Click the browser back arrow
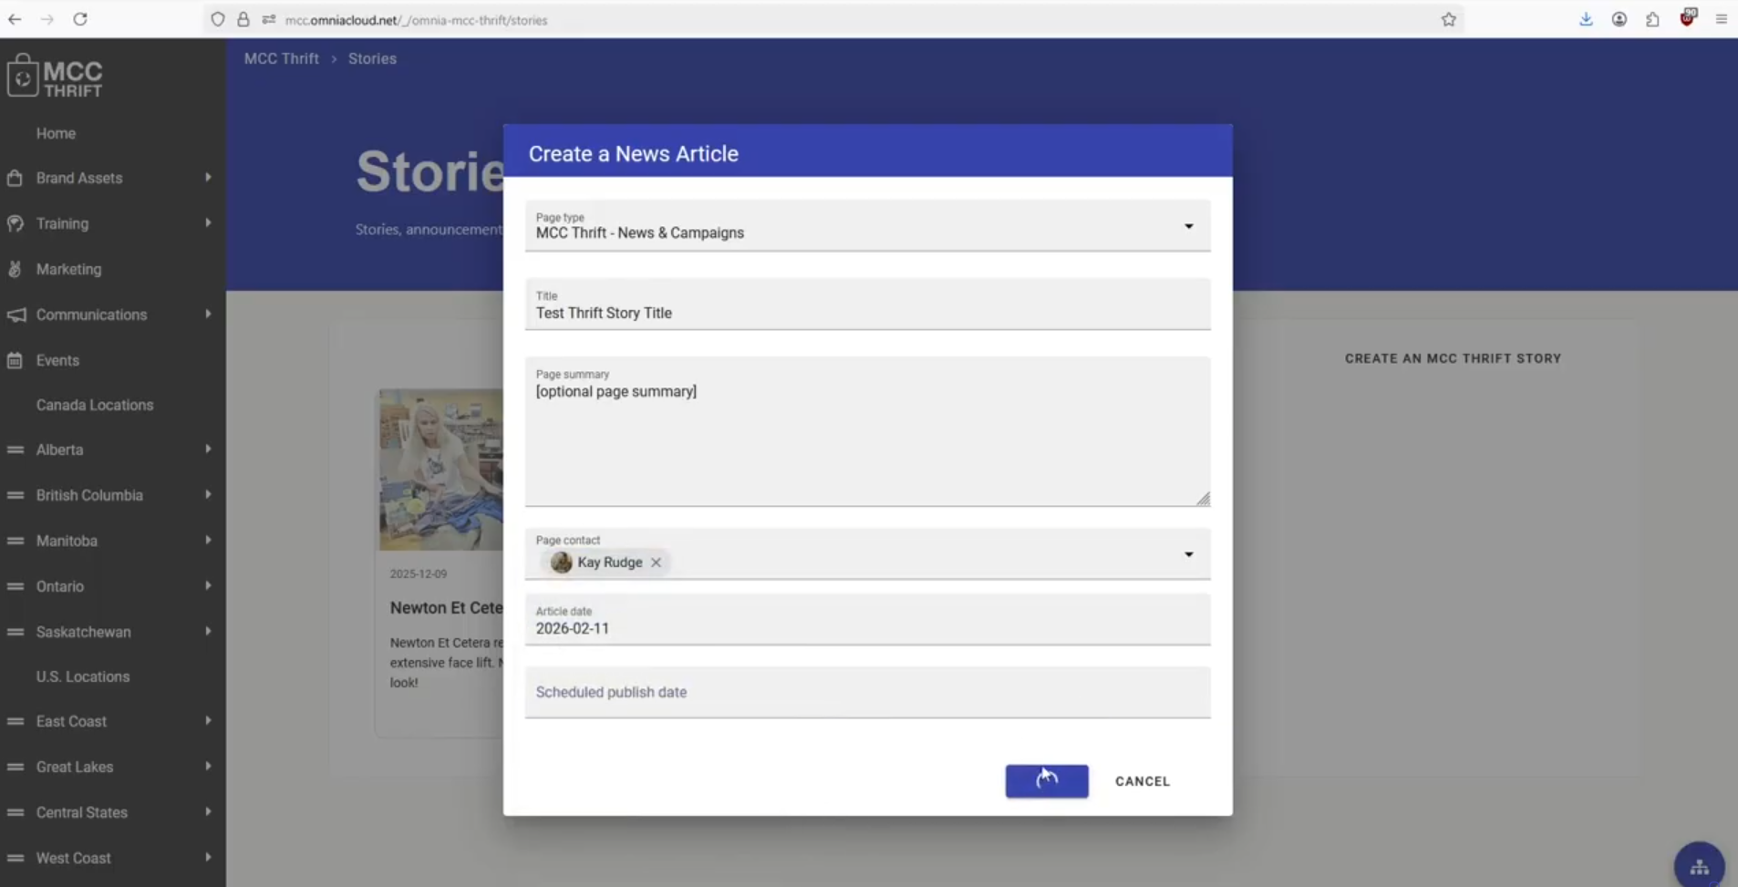This screenshot has height=887, width=1738. pyautogui.click(x=15, y=19)
